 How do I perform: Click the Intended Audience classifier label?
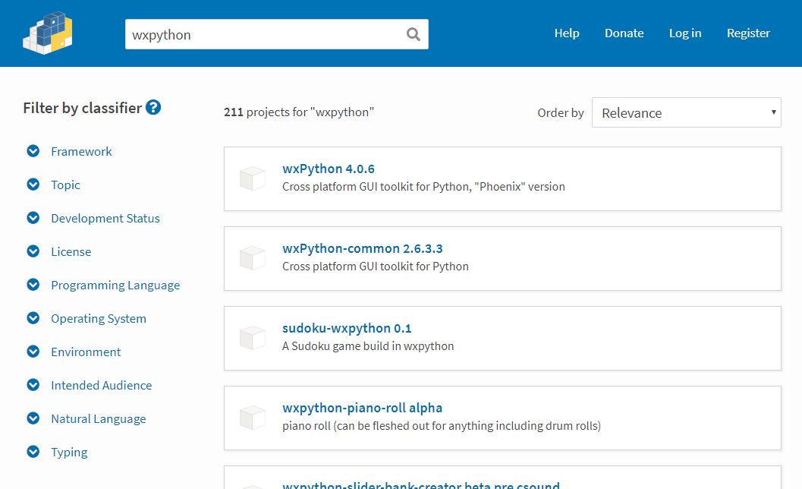coord(101,385)
